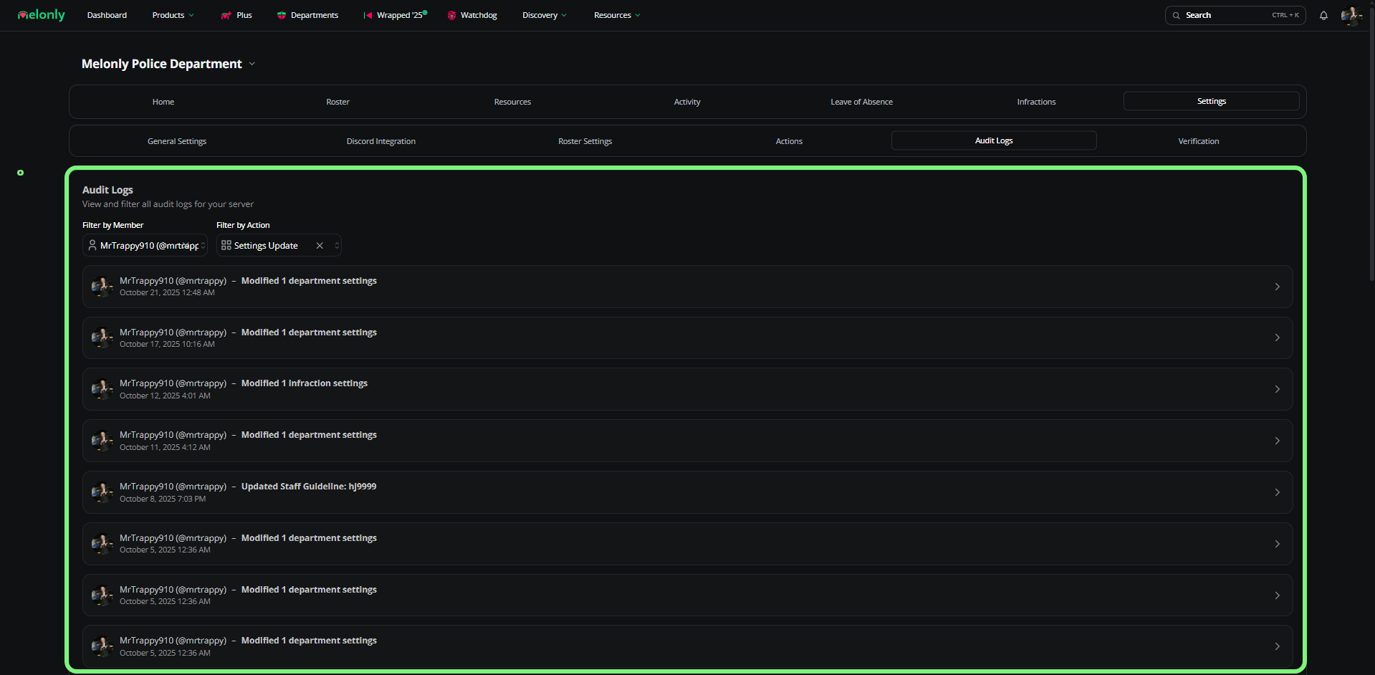The width and height of the screenshot is (1375, 675).
Task: Click the avatar on the October 21 log entry
Action: pyautogui.click(x=102, y=287)
